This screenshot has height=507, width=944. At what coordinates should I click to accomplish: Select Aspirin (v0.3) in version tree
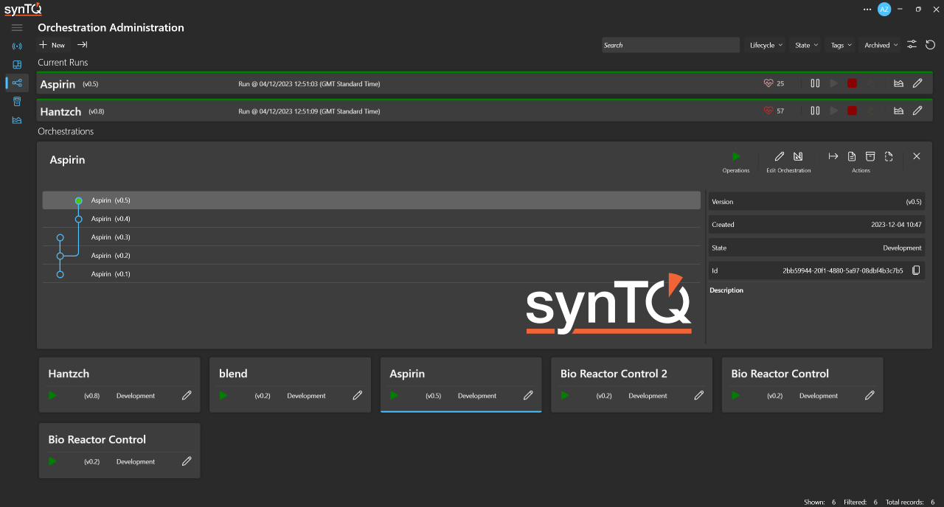tap(111, 237)
